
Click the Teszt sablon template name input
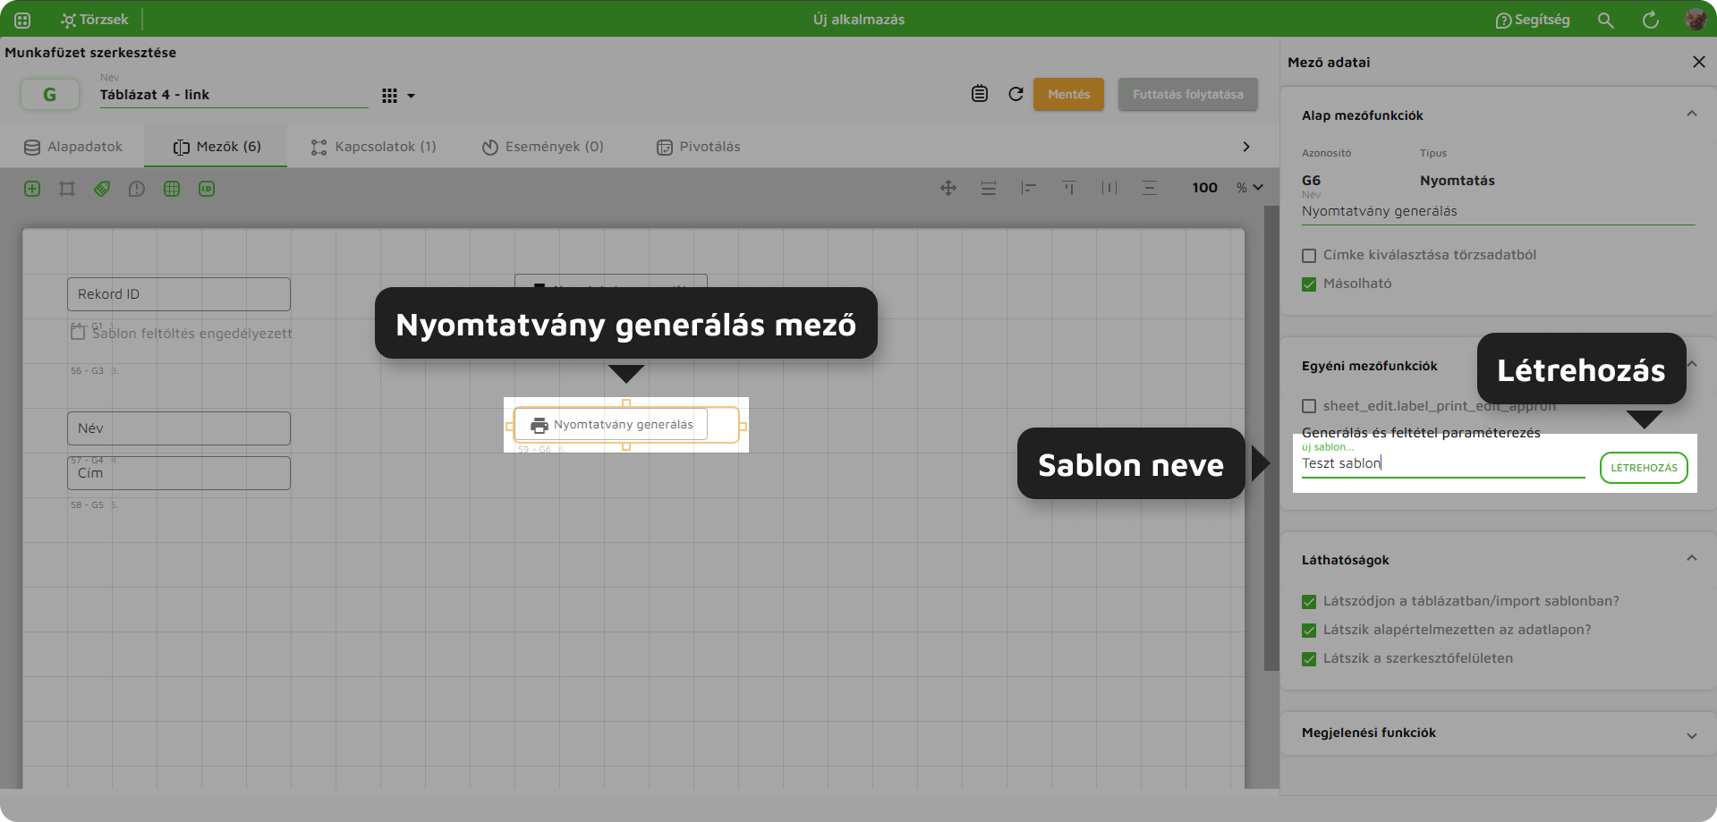click(1443, 463)
